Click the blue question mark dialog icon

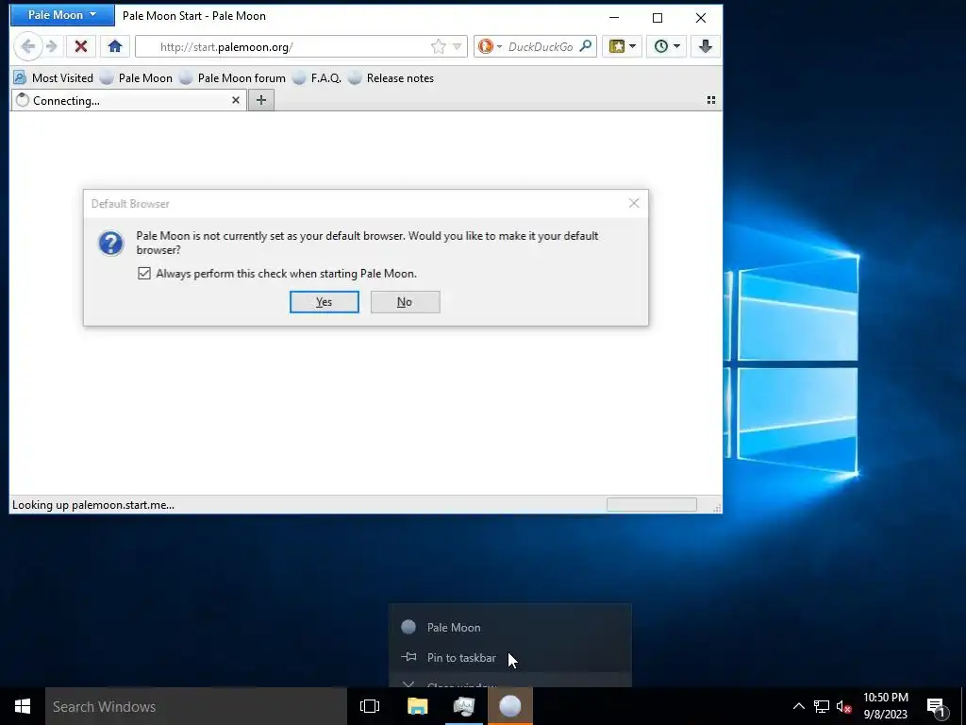(111, 243)
